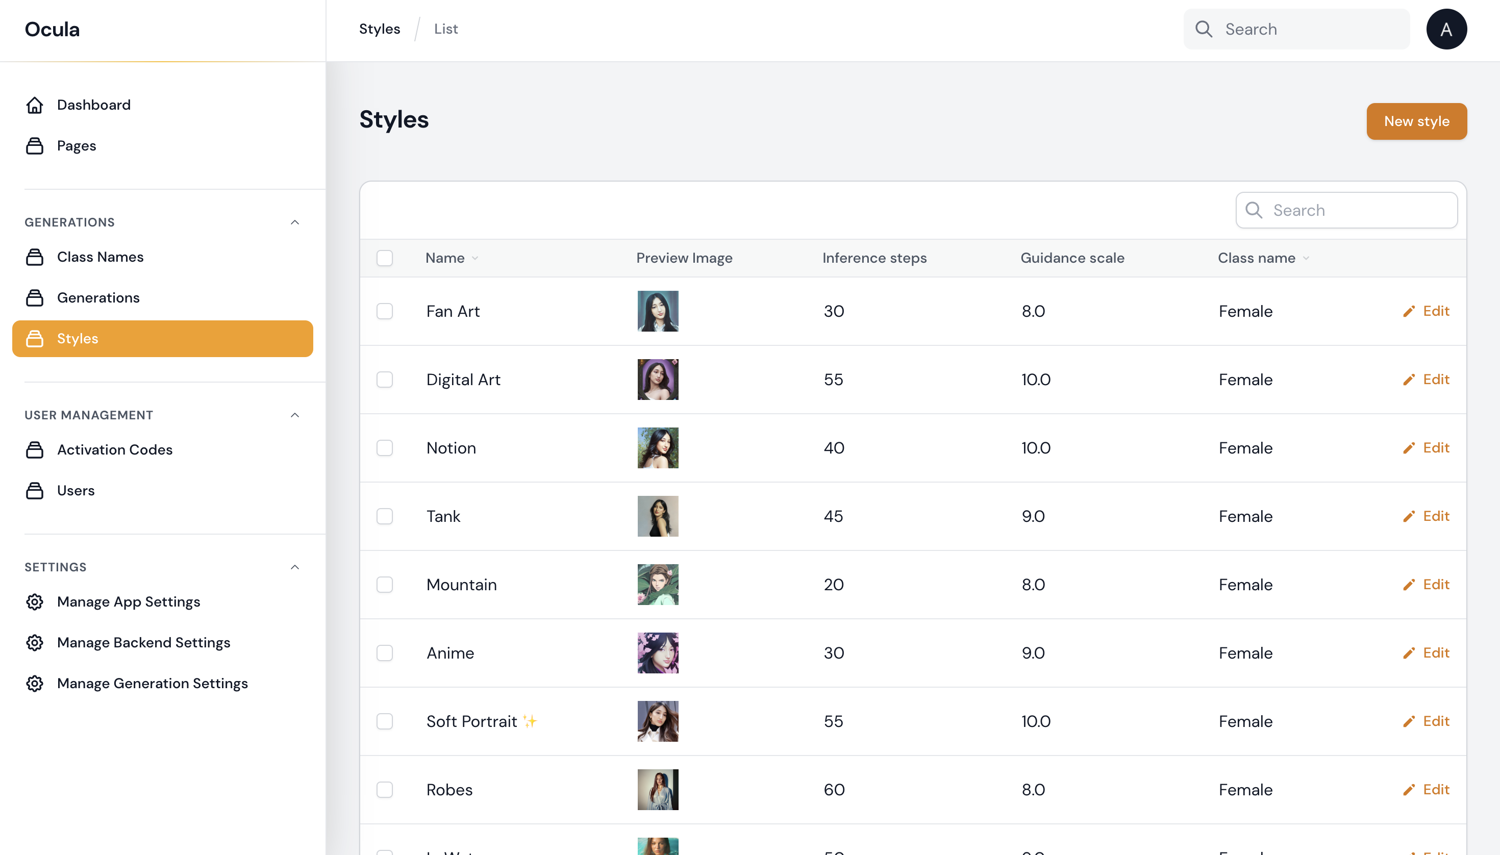Open the Notion preview image
1500x855 pixels.
[658, 448]
